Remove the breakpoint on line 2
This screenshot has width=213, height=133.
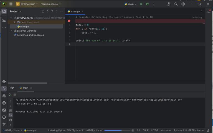(69, 21)
